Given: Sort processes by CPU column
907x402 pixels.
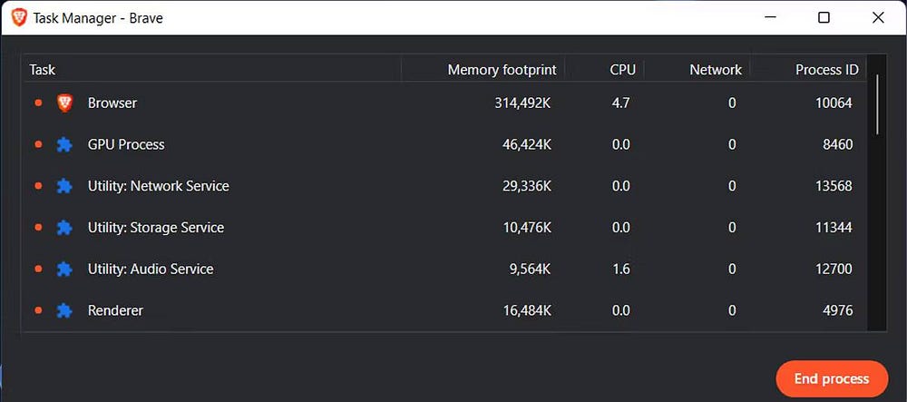Looking at the screenshot, I should (622, 70).
